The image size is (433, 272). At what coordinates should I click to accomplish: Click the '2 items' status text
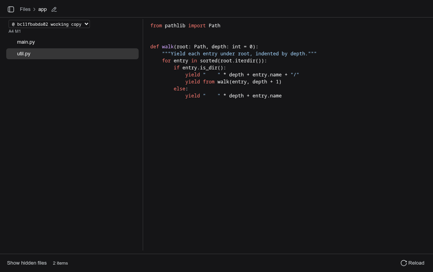pos(60,263)
